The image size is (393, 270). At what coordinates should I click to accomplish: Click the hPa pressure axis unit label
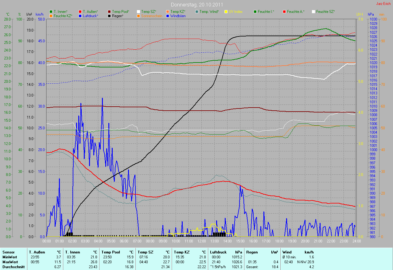(x=371, y=14)
